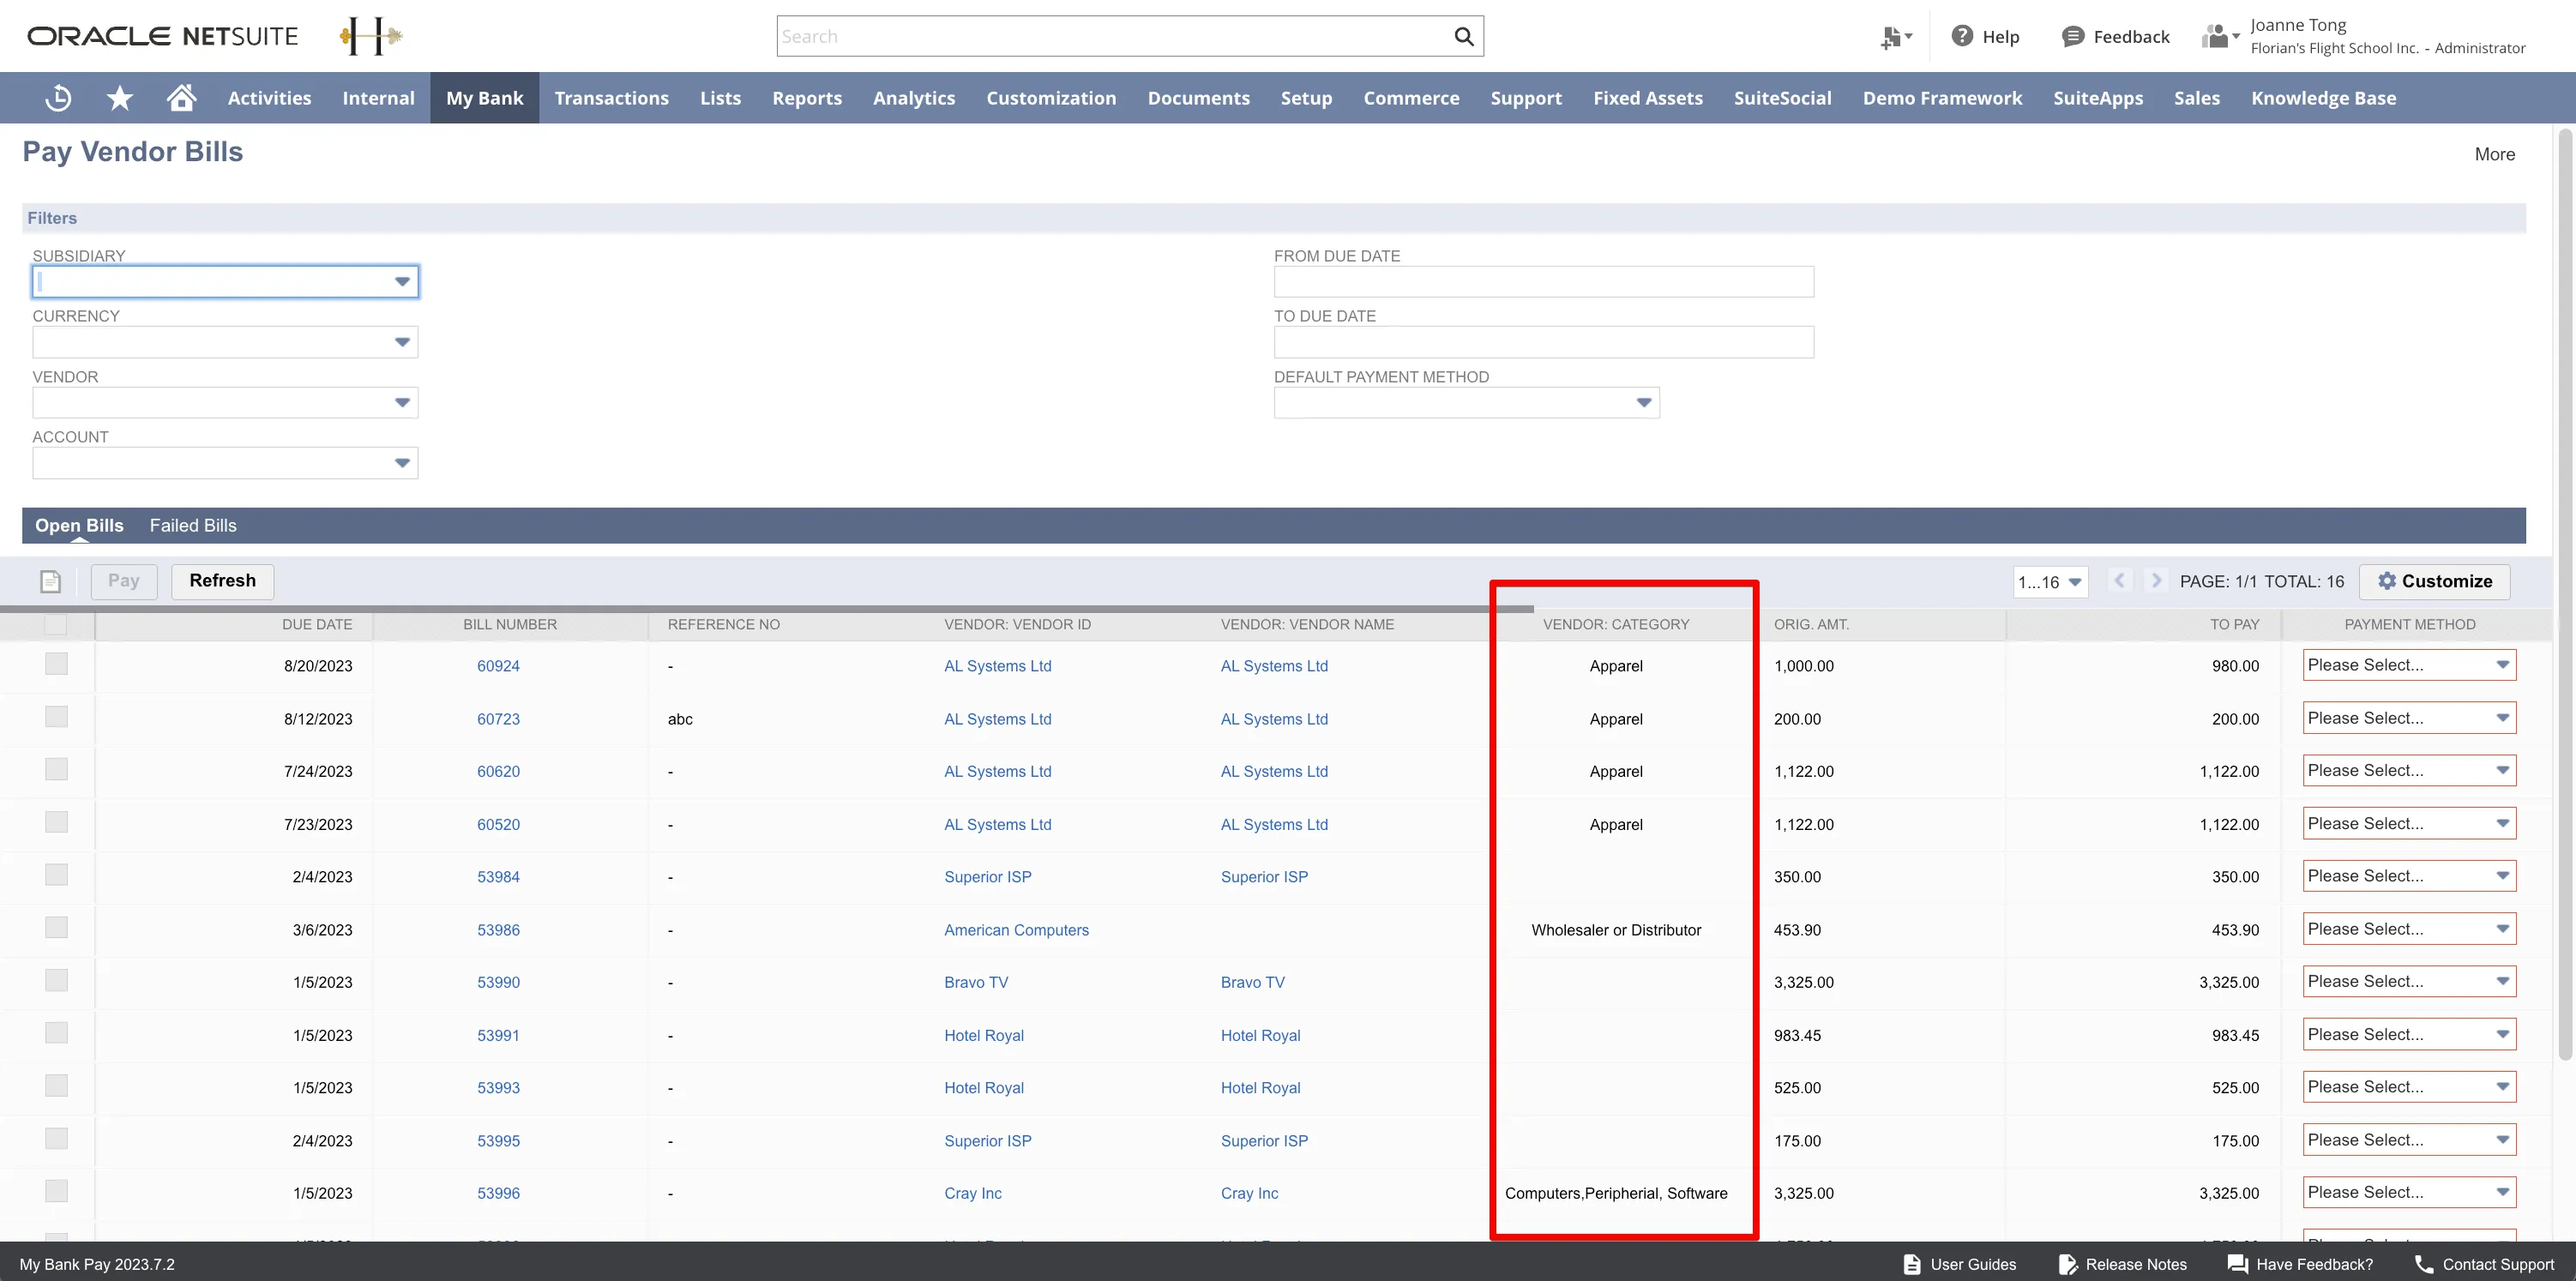Click the Help question mark icon
Image resolution: width=2576 pixels, height=1281 pixels.
(1963, 36)
